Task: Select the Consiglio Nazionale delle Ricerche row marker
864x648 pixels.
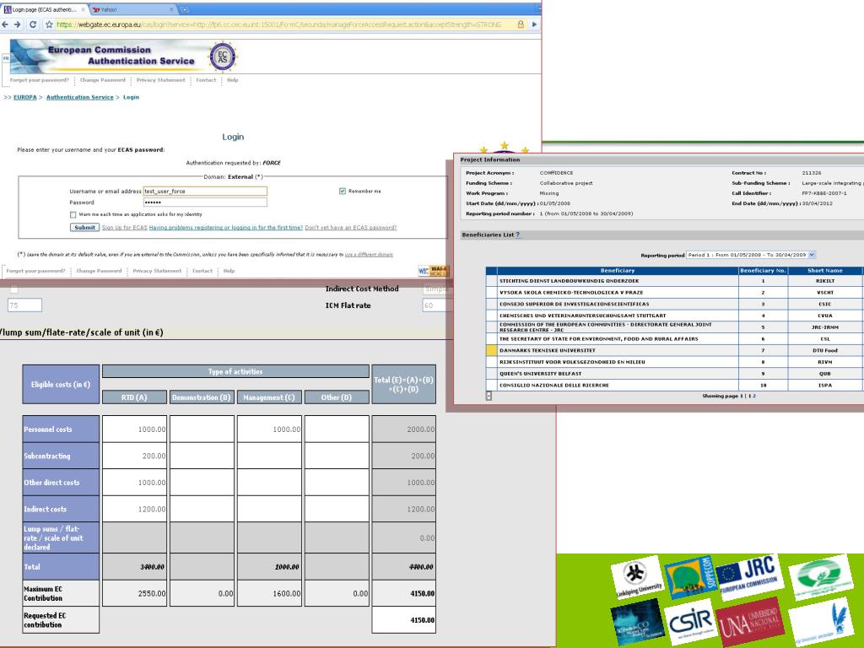Action: pyautogui.click(x=492, y=385)
